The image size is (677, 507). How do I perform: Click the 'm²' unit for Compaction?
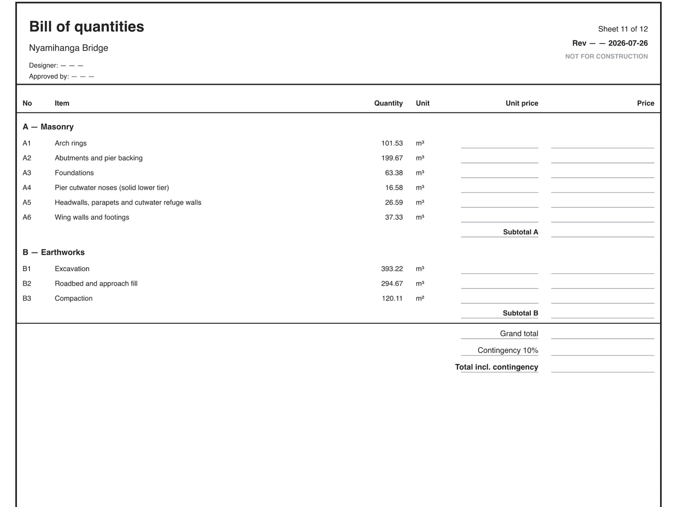click(420, 298)
